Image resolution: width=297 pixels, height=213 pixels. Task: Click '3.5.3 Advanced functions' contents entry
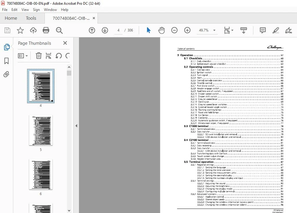click(237, 194)
